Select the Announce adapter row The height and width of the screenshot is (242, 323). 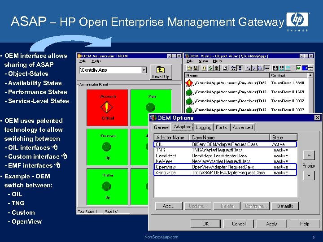(x=225, y=173)
